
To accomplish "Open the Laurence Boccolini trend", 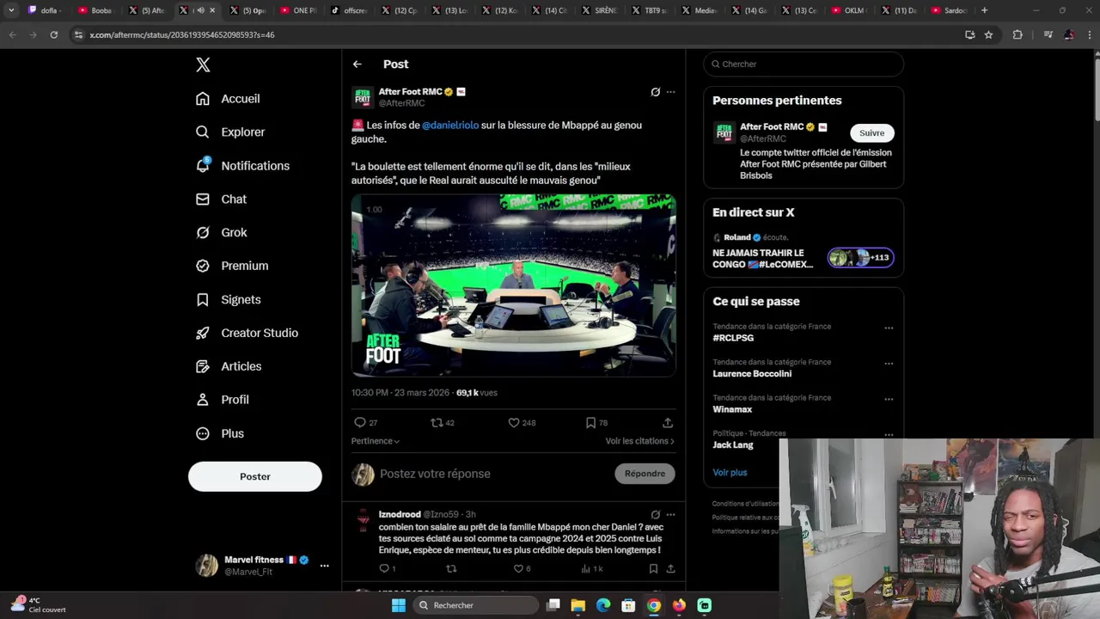I will click(x=752, y=374).
